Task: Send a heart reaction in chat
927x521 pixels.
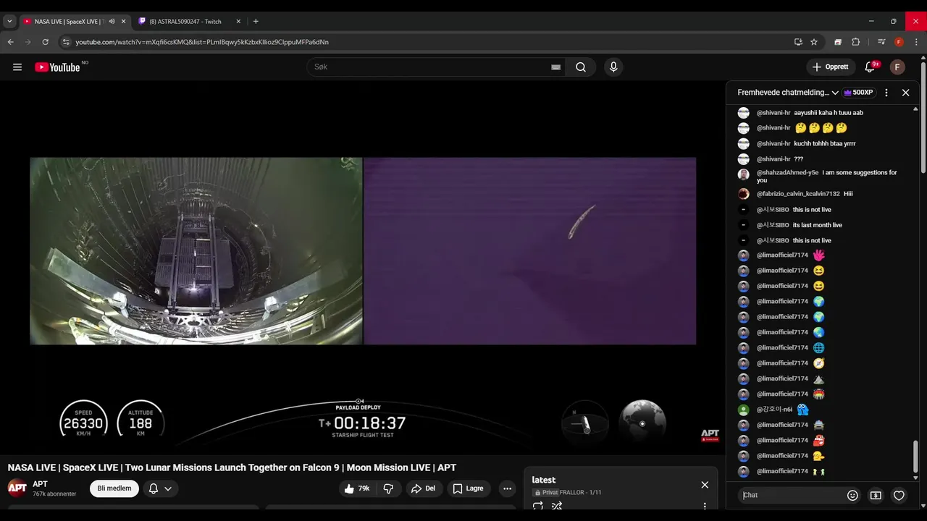Action: coord(899,496)
